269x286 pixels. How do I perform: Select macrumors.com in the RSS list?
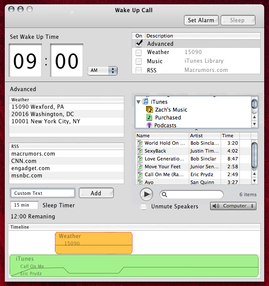coord(66,154)
